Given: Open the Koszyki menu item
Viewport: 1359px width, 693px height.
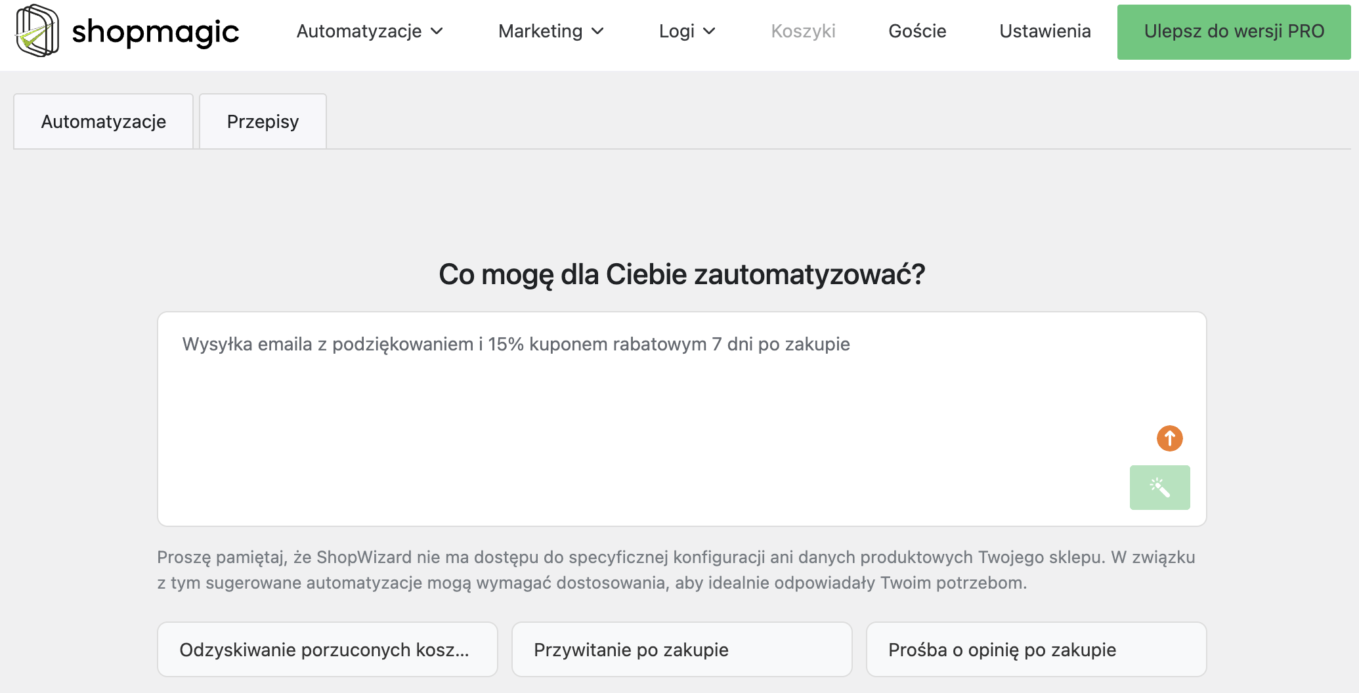Looking at the screenshot, I should click(x=802, y=31).
